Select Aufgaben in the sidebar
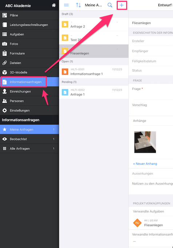The image size is (173, 248). [29, 34]
